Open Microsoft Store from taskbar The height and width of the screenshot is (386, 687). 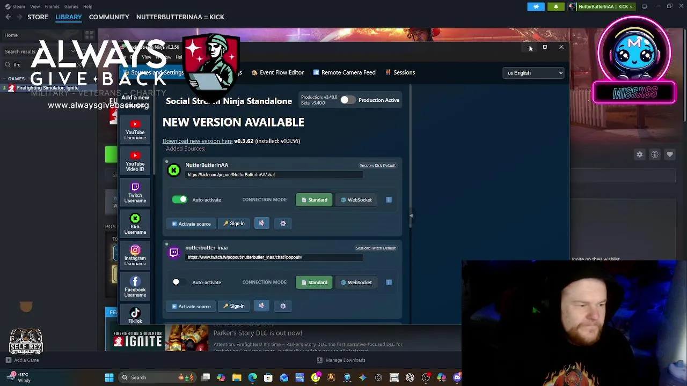pyautogui.click(x=268, y=377)
